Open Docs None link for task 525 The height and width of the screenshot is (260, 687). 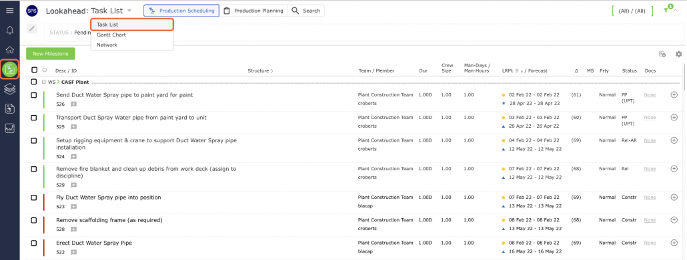650,117
